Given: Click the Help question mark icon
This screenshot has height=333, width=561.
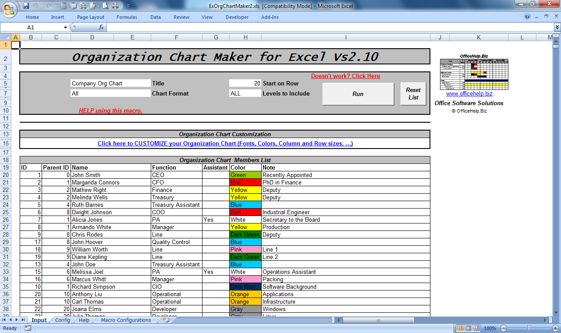Looking at the screenshot, I should [527, 17].
